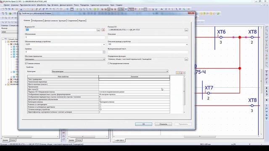Open Описание вывода устройства dropdown
The image size is (269, 151).
click(187, 44)
